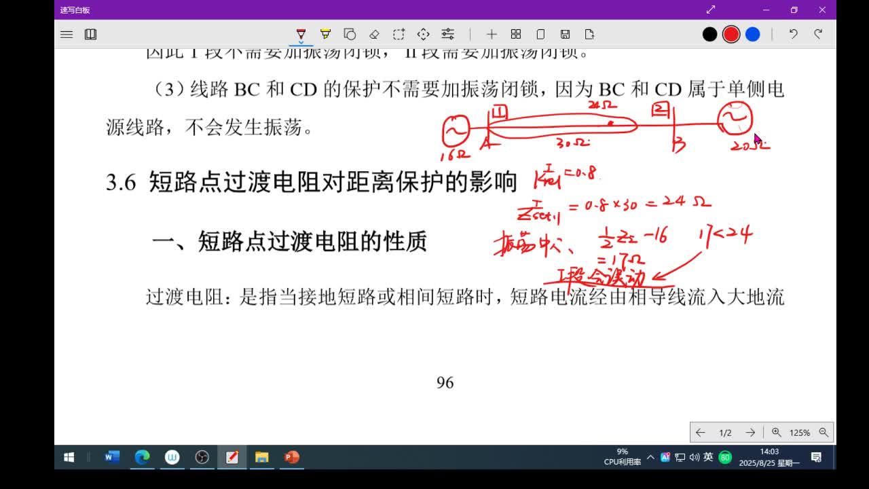Click the 125% zoom level

(x=800, y=433)
